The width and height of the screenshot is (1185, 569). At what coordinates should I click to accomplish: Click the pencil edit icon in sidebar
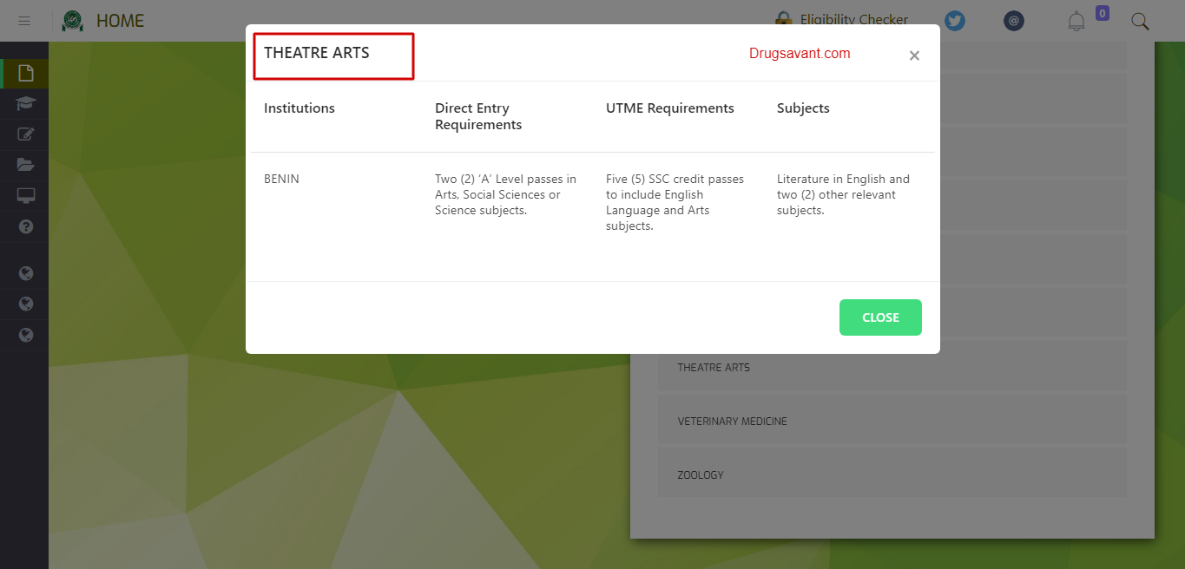click(26, 134)
